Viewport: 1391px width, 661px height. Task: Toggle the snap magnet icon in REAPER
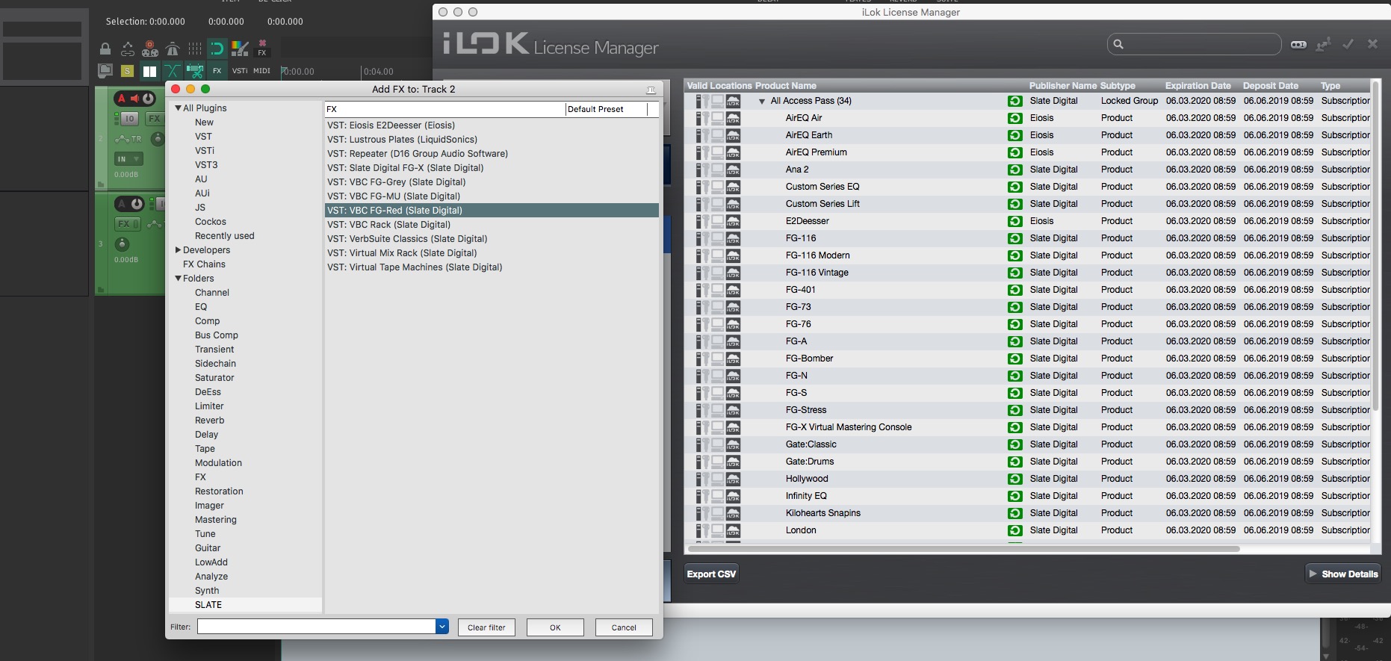(217, 49)
